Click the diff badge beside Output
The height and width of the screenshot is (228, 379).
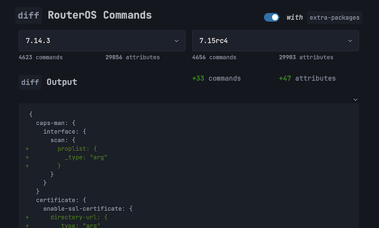pyautogui.click(x=30, y=82)
